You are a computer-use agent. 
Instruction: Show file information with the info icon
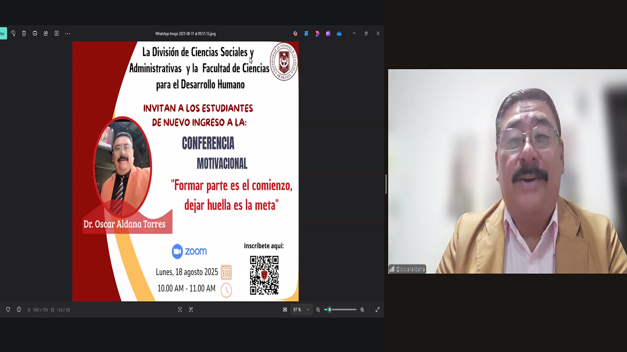tap(19, 309)
